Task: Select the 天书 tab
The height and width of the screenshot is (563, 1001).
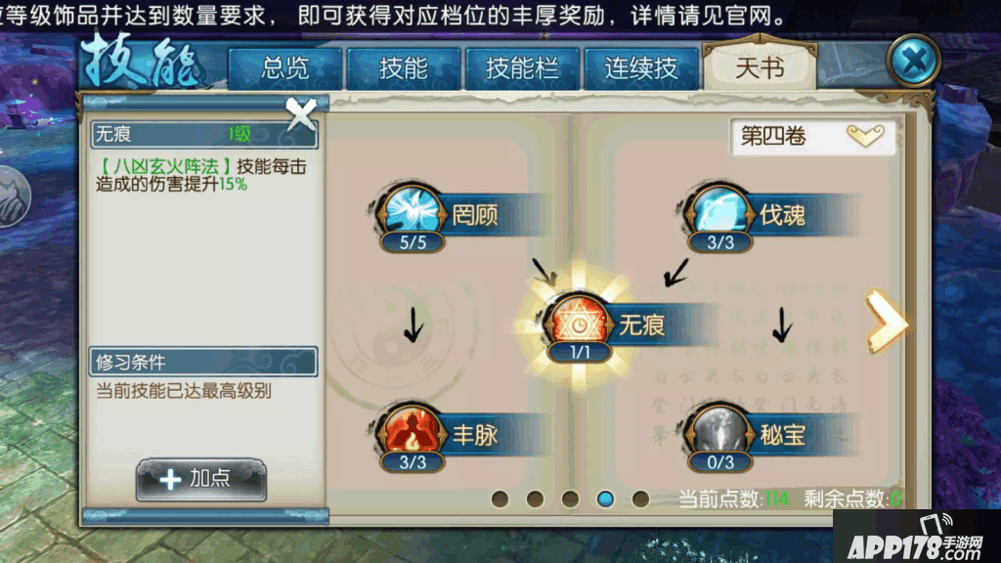Action: [760, 66]
